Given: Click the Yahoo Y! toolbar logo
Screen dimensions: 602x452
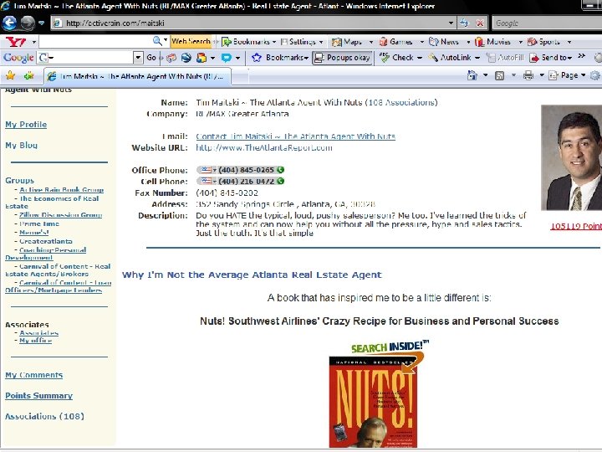Looking at the screenshot, I should pos(16,42).
